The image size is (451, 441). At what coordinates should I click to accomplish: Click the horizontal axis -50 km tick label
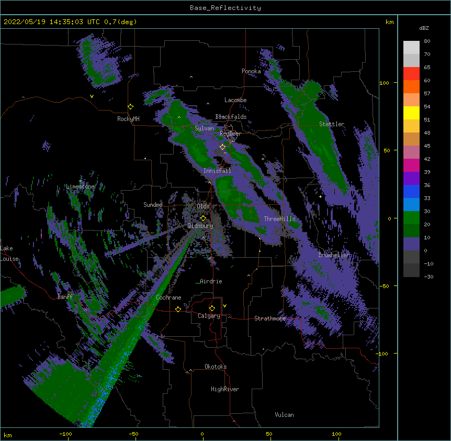click(x=133, y=434)
